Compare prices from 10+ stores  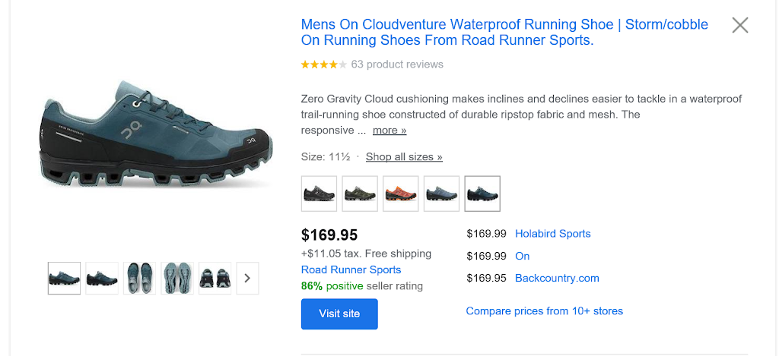[544, 311]
